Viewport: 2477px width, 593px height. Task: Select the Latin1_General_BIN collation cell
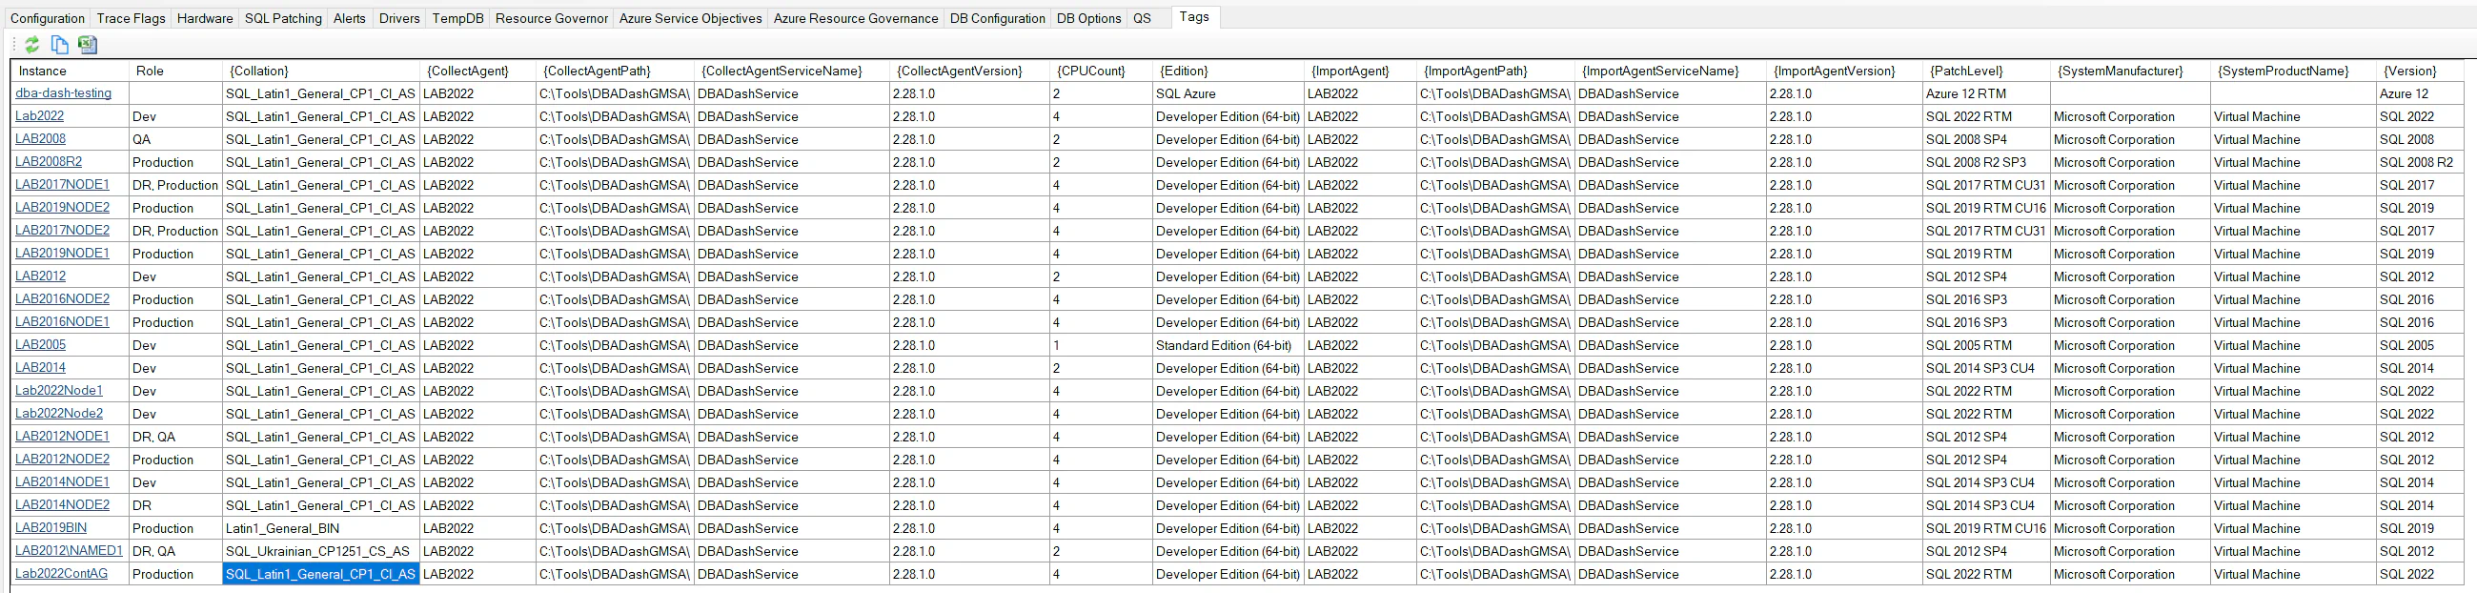[321, 528]
